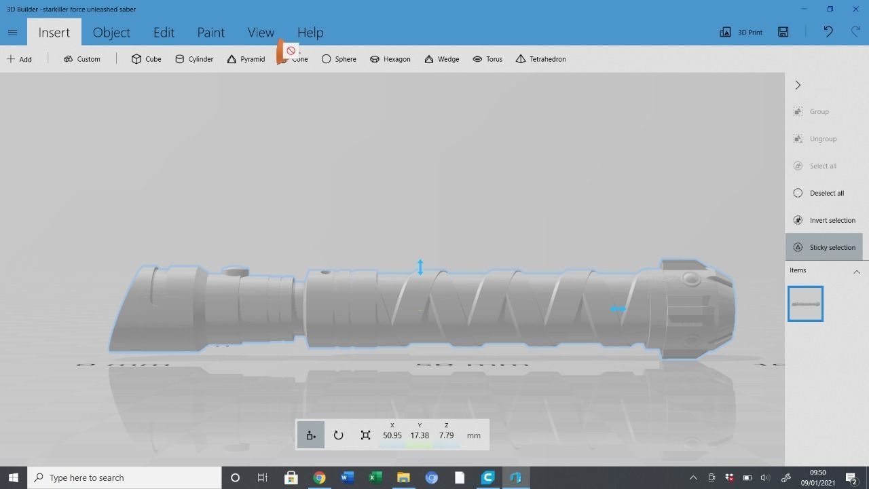Image resolution: width=869 pixels, height=489 pixels.
Task: Switch to the Insert tab
Action: (x=54, y=33)
